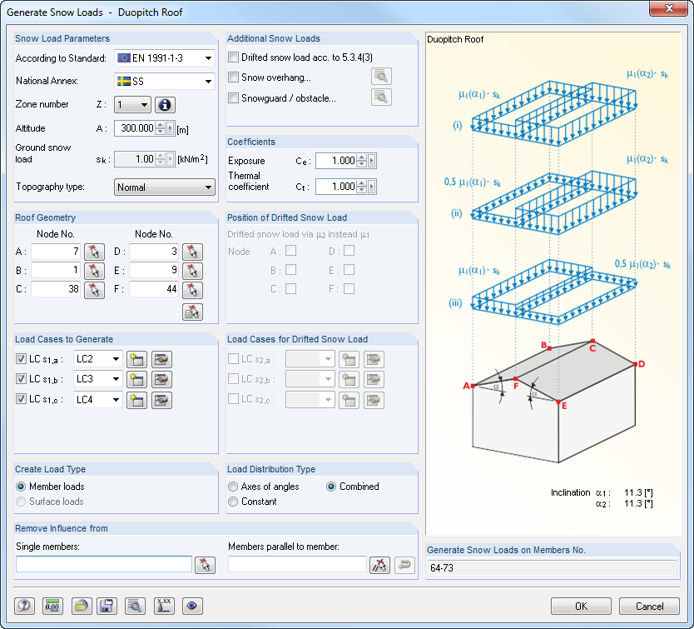Confirm the snow load generation with OK
The width and height of the screenshot is (694, 629).
pyautogui.click(x=581, y=606)
